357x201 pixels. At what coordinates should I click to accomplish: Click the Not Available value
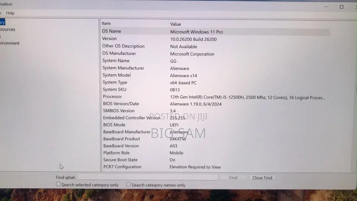[x=183, y=47]
